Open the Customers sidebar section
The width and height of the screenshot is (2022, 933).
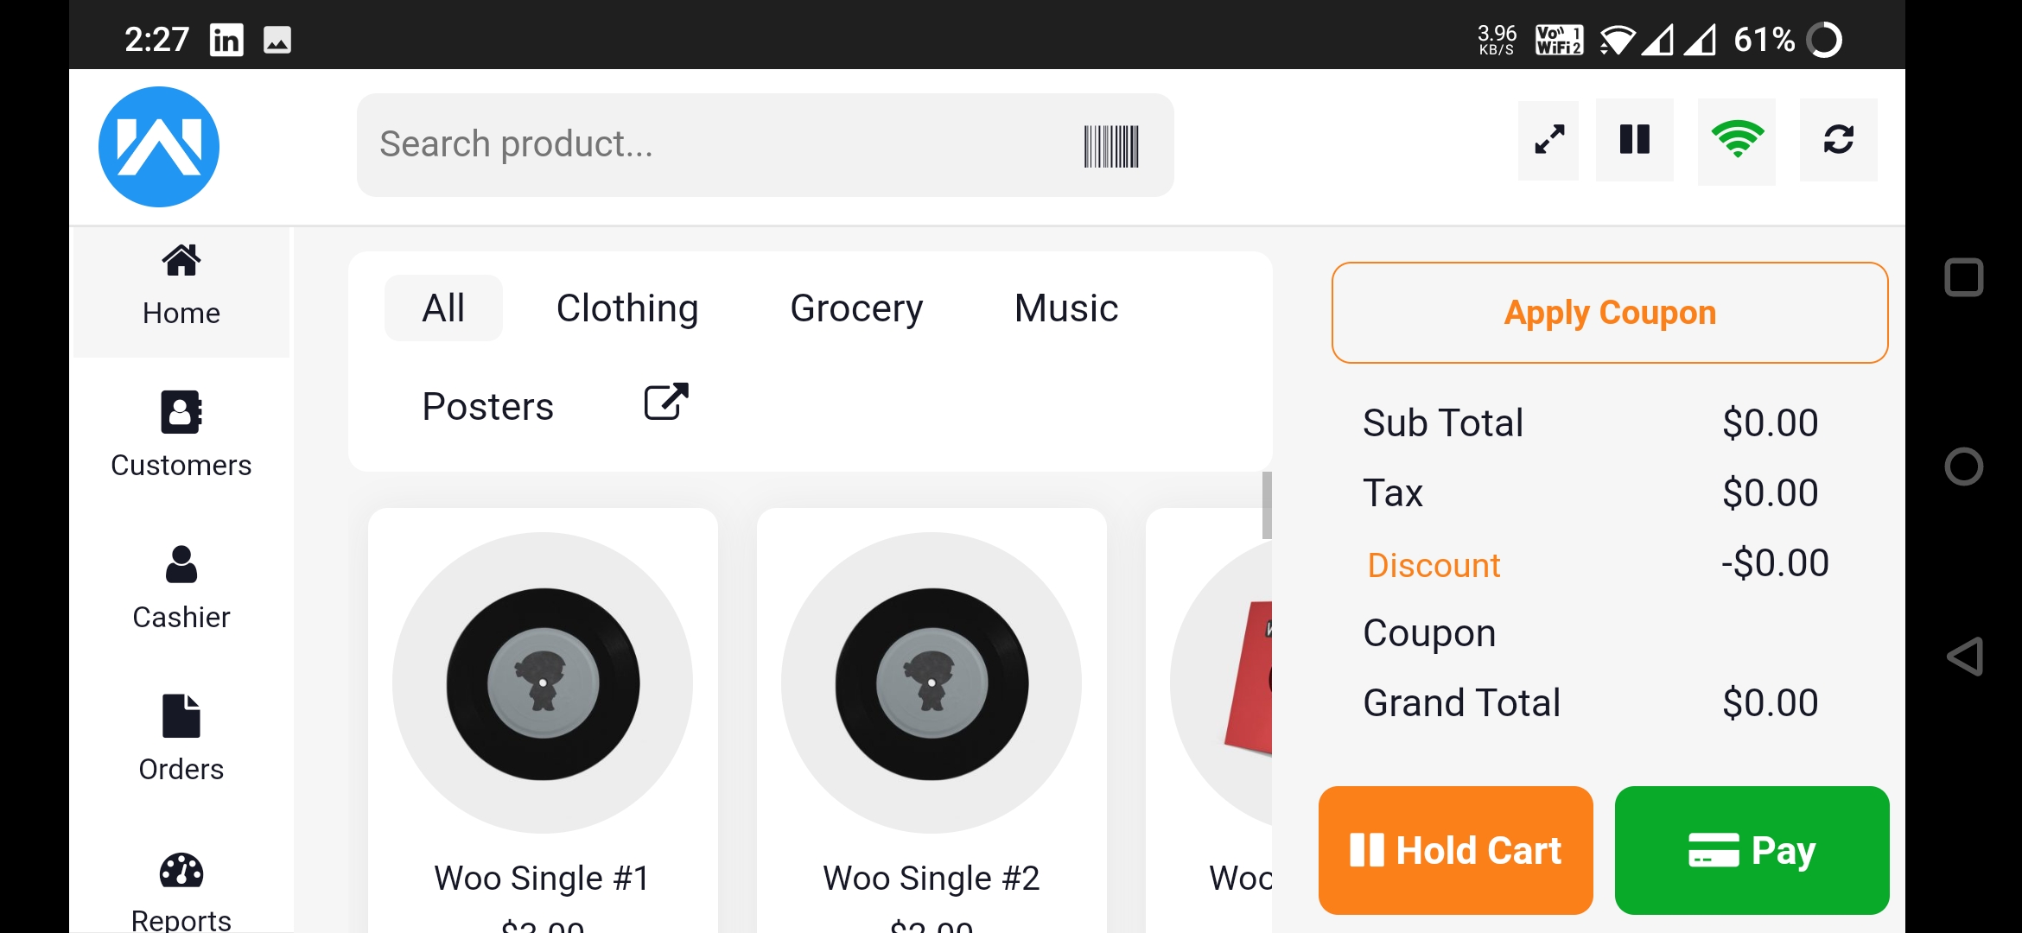point(181,435)
